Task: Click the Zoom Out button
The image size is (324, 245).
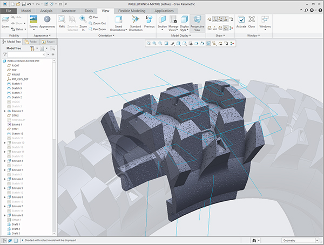Action: (x=97, y=23)
